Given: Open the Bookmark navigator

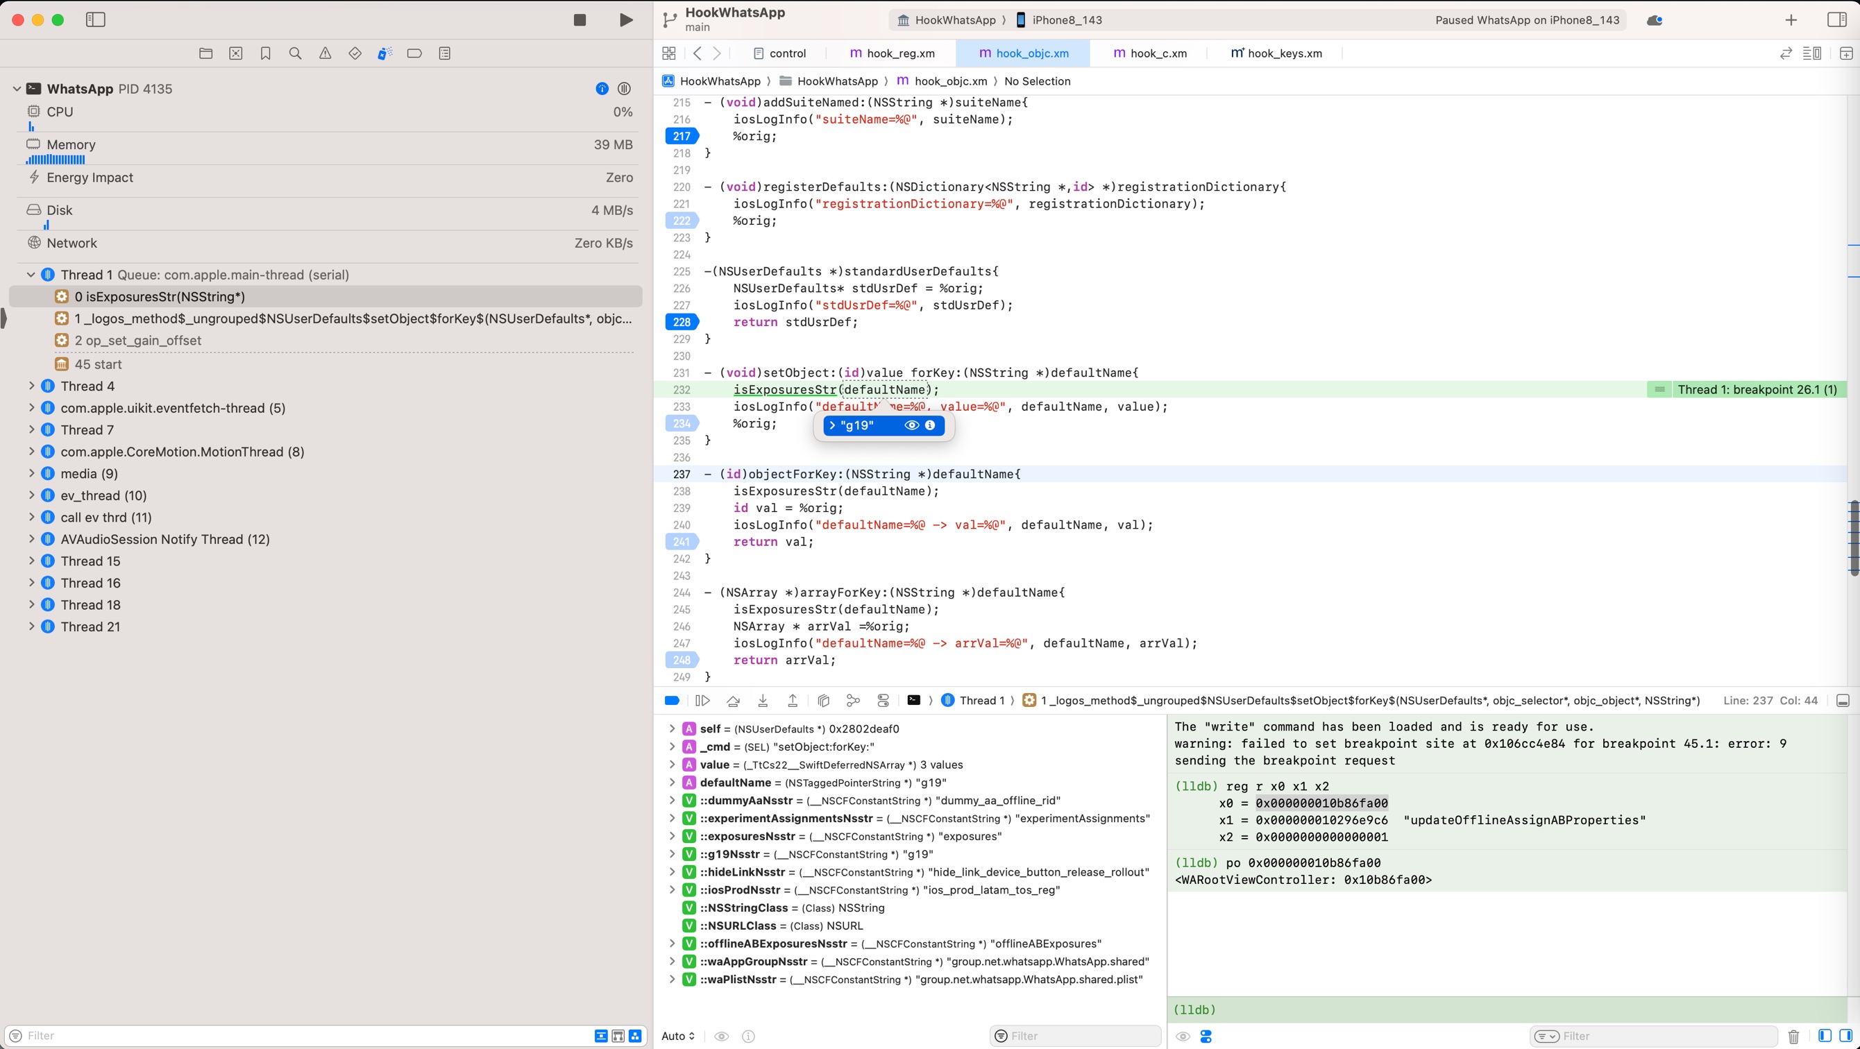Looking at the screenshot, I should pos(266,53).
